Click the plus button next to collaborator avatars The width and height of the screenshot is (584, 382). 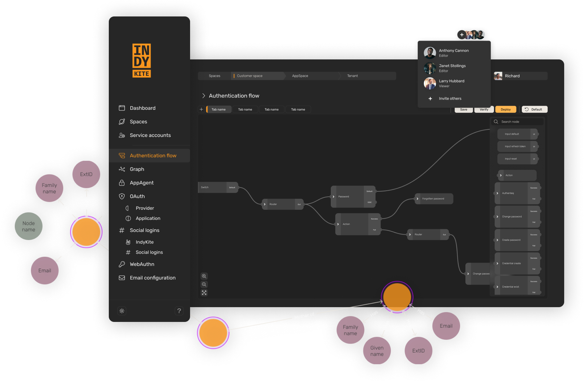pos(462,35)
